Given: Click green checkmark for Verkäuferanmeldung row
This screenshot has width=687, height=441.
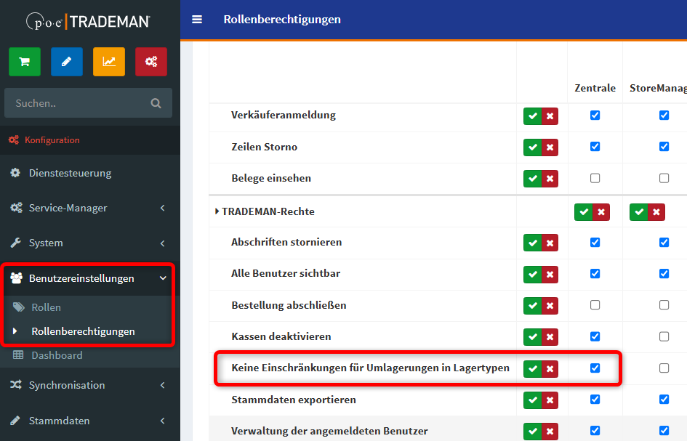Looking at the screenshot, I should pos(532,116).
